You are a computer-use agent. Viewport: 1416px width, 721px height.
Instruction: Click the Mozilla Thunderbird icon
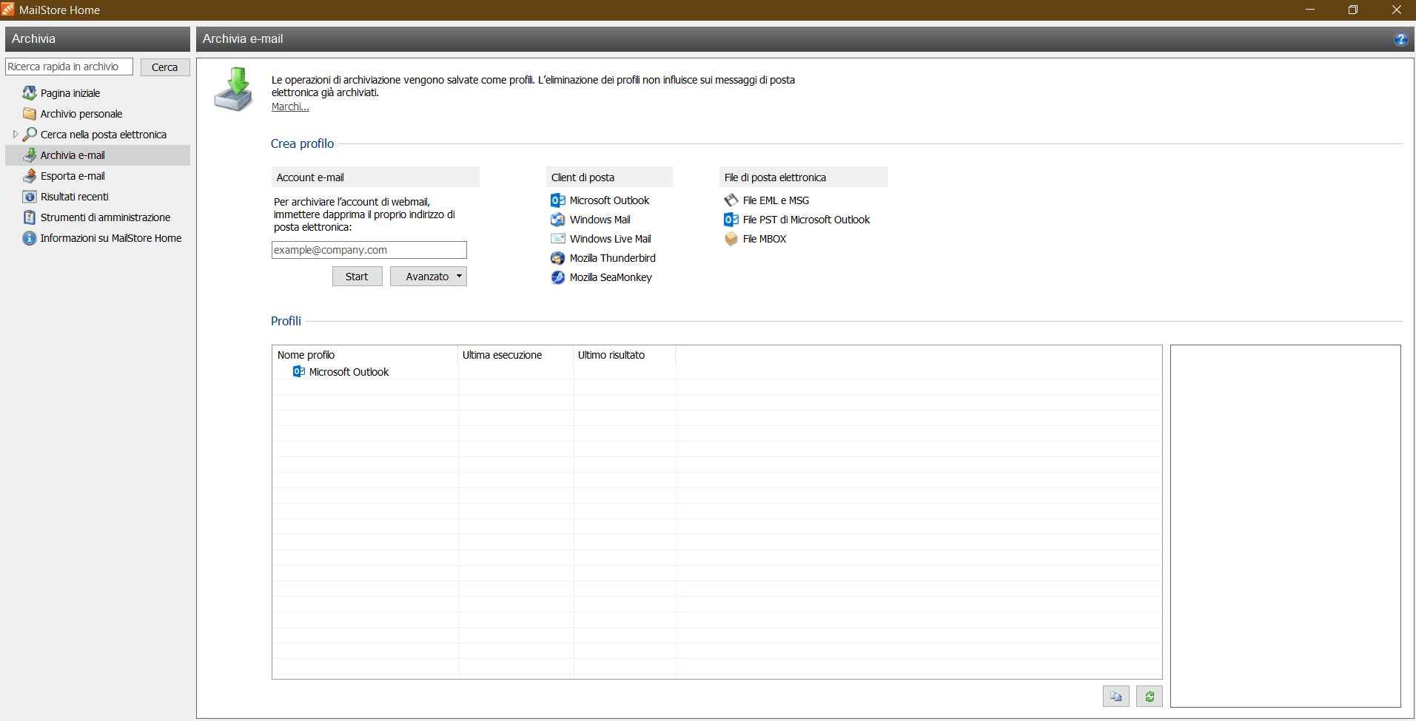(558, 258)
